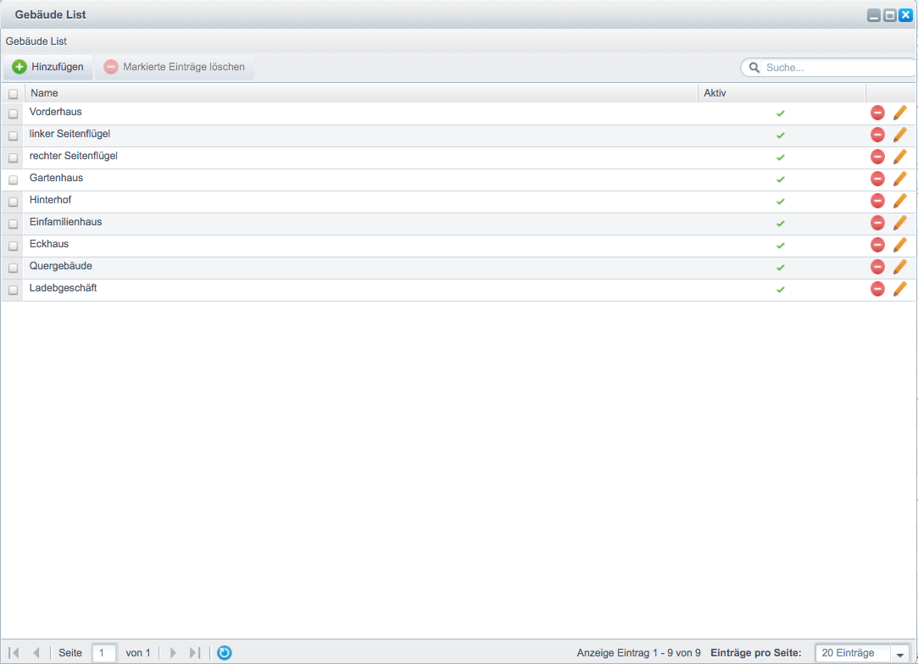Edit the Gartenhaus entry using pencil icon
This screenshot has height=664, width=918.
[x=900, y=179]
